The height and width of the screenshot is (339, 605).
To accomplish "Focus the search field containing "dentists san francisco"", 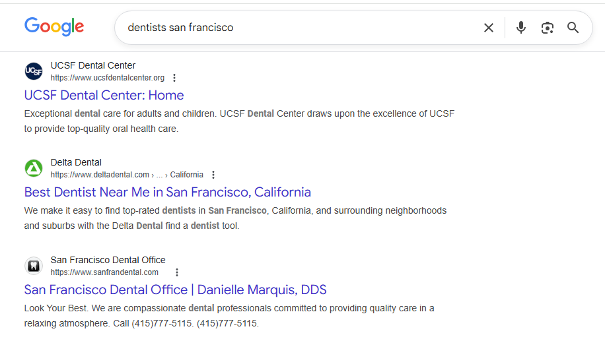I will tap(297, 28).
